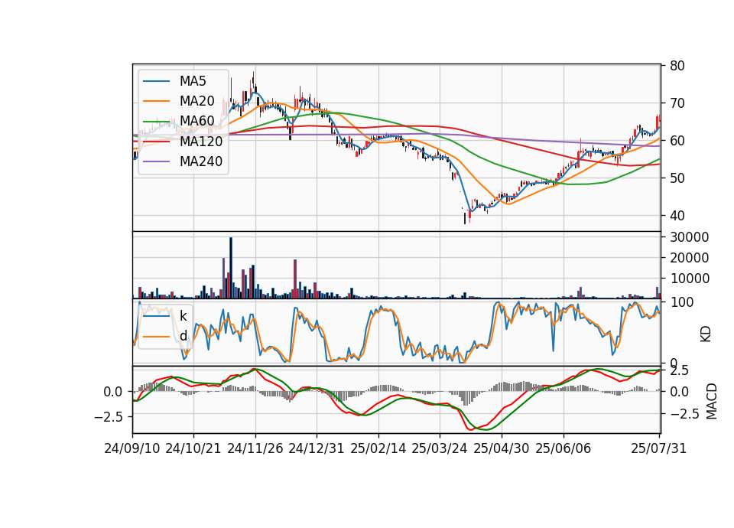Click the 20000 volume axis label
Image resolution: width=734 pixels, height=528 pixels.
690,258
